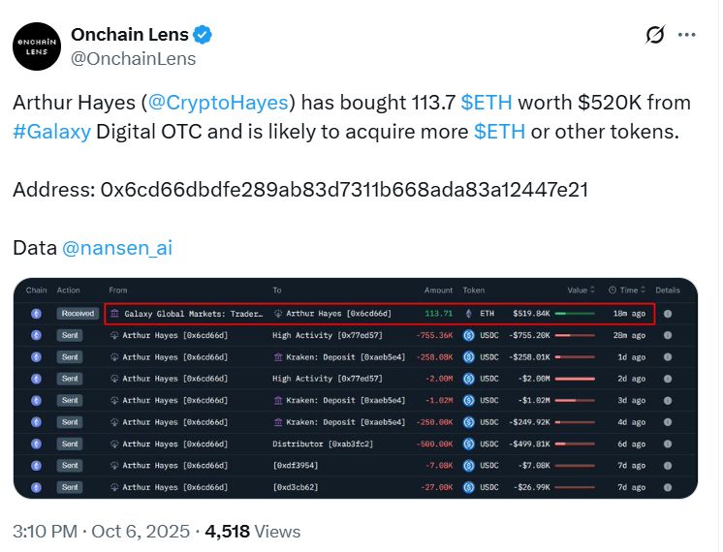Click the Value column sort arrow
Image resolution: width=723 pixels, height=552 pixels.
pyautogui.click(x=593, y=291)
